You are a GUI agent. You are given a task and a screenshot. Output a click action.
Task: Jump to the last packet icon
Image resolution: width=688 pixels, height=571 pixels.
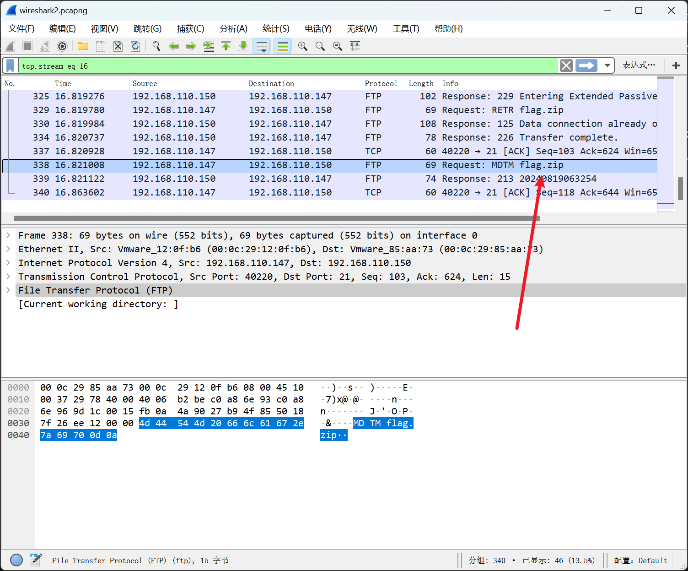click(243, 46)
